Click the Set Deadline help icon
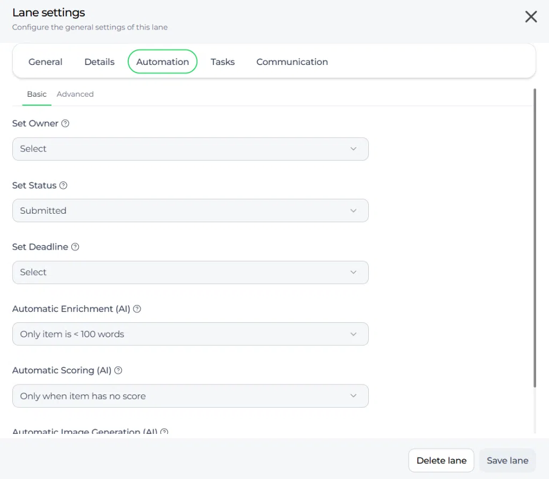 pos(75,247)
